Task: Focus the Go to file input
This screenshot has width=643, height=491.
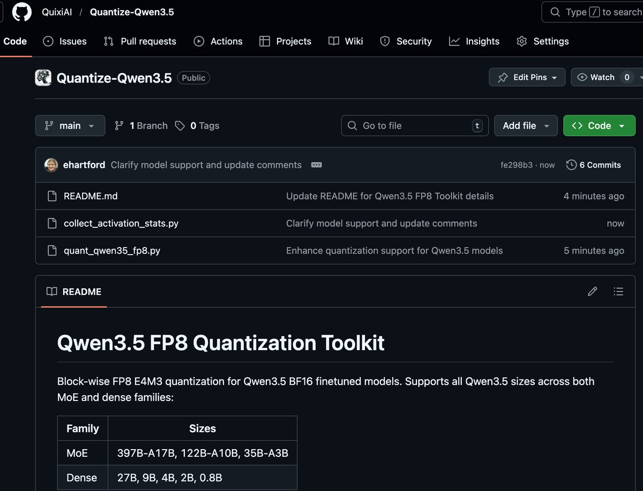Action: (x=415, y=125)
